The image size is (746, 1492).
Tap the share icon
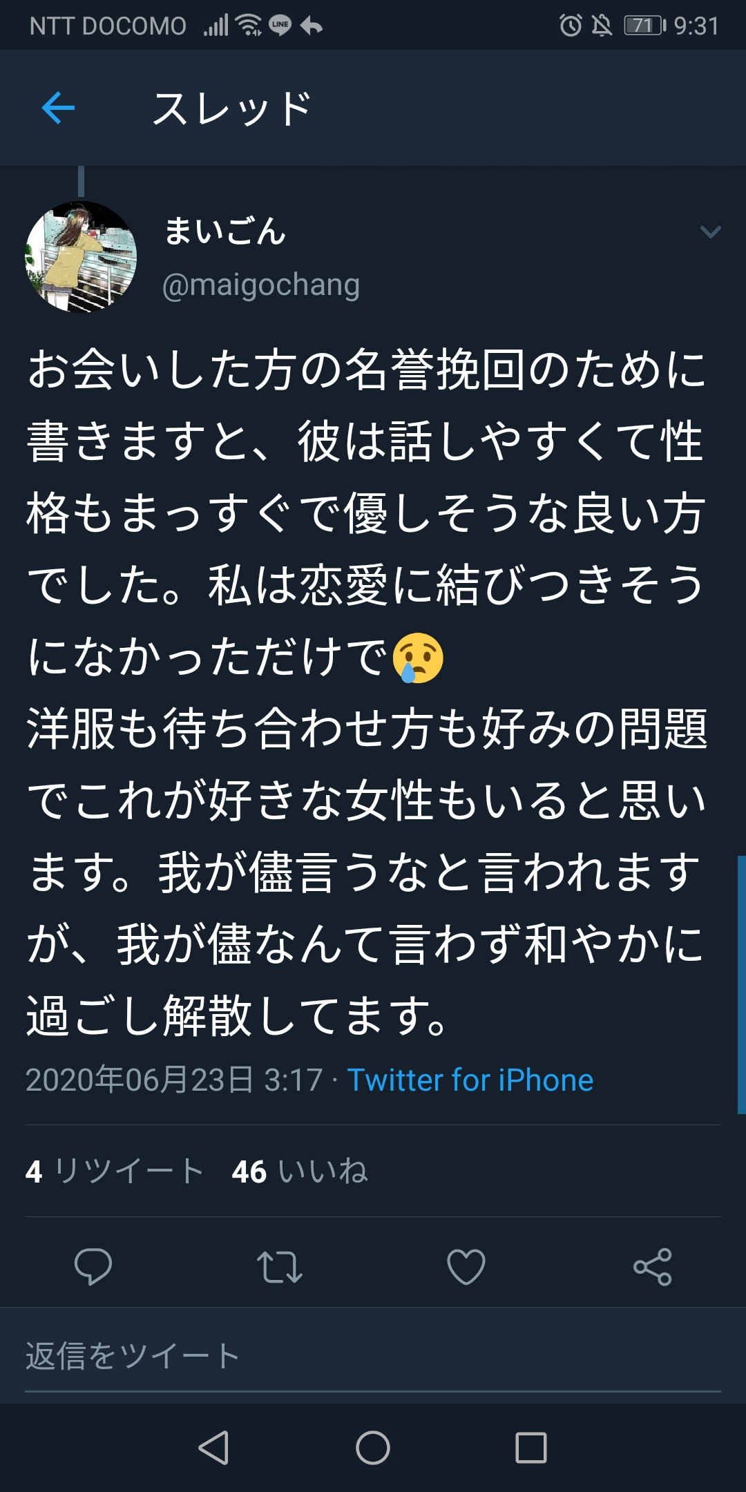[653, 1266]
